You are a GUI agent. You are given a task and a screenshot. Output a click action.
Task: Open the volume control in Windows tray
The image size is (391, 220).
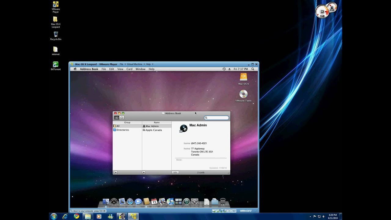click(323, 216)
